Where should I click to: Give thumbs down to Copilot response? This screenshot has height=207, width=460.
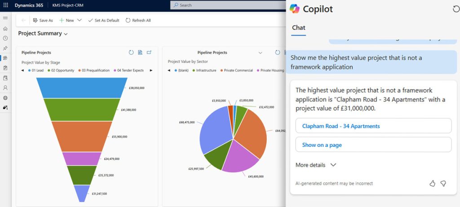coord(443,183)
